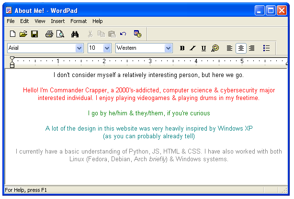
Task: Click the WordPad document icon in title bar
Action: click(9, 11)
